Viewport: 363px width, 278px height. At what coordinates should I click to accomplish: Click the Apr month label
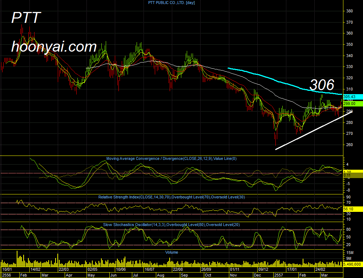[x=69, y=275]
